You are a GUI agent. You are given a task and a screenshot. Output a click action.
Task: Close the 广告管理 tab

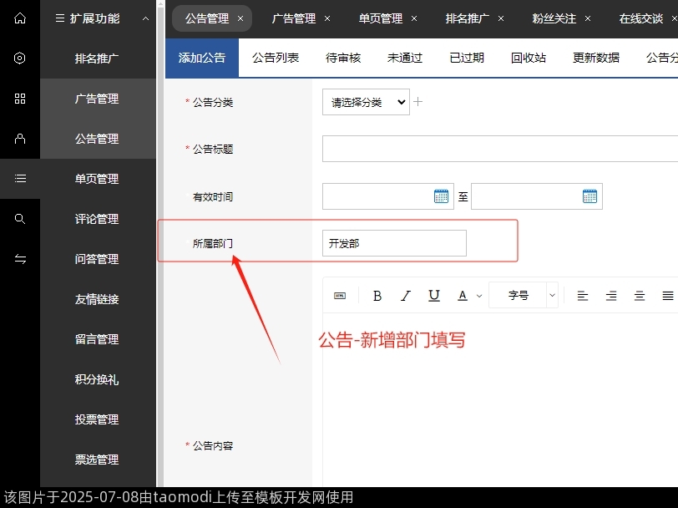pos(327,18)
